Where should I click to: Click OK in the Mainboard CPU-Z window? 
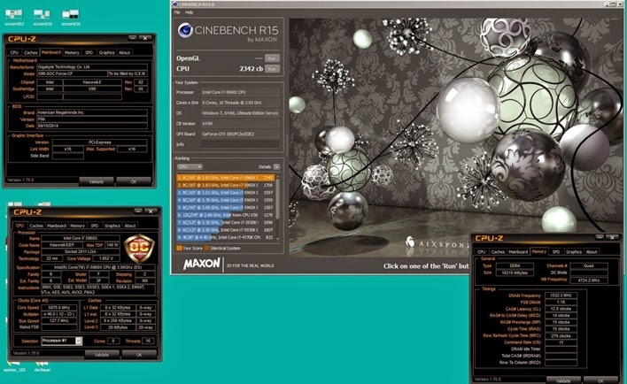pos(133,181)
